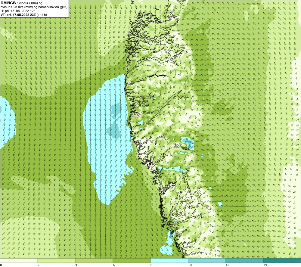Viewport: 301px width, 267px height.
Task: Click the '0' scale label
Action: 1,265
